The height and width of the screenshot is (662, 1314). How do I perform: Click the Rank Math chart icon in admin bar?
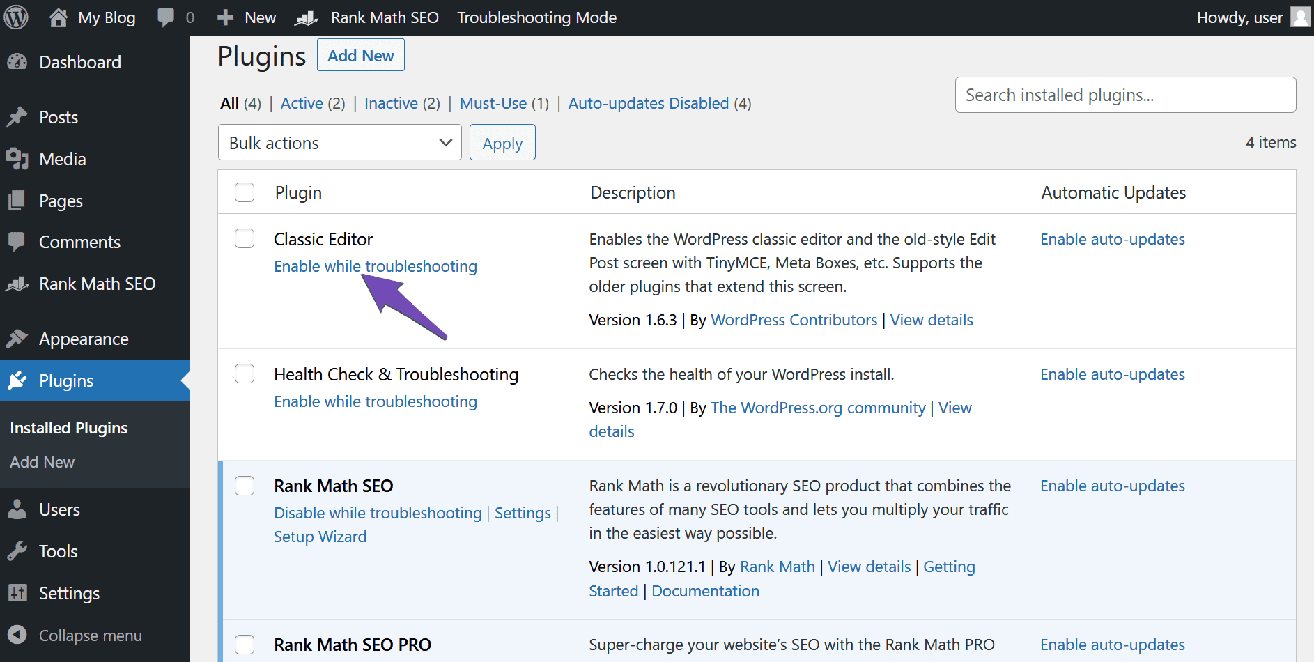click(x=307, y=17)
